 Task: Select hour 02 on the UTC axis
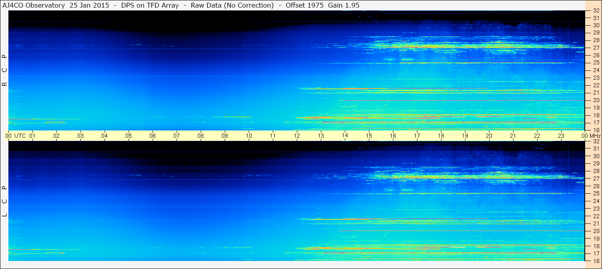(56, 136)
